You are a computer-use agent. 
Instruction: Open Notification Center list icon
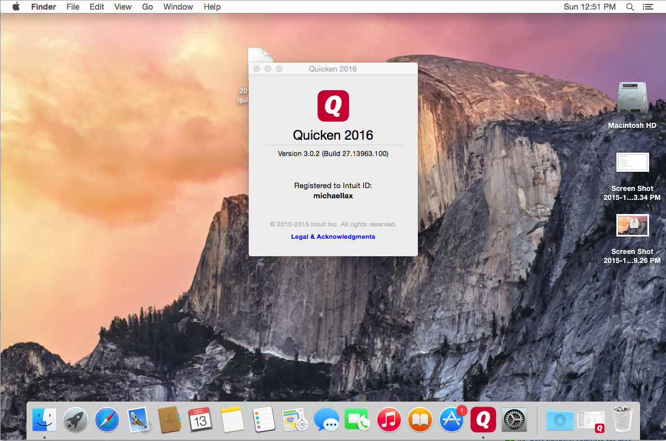648,7
